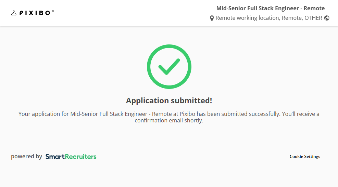The height and width of the screenshot is (187, 338).
Task: Click the registered trademark symbol by PIXIBO
Action: [x=53, y=11]
